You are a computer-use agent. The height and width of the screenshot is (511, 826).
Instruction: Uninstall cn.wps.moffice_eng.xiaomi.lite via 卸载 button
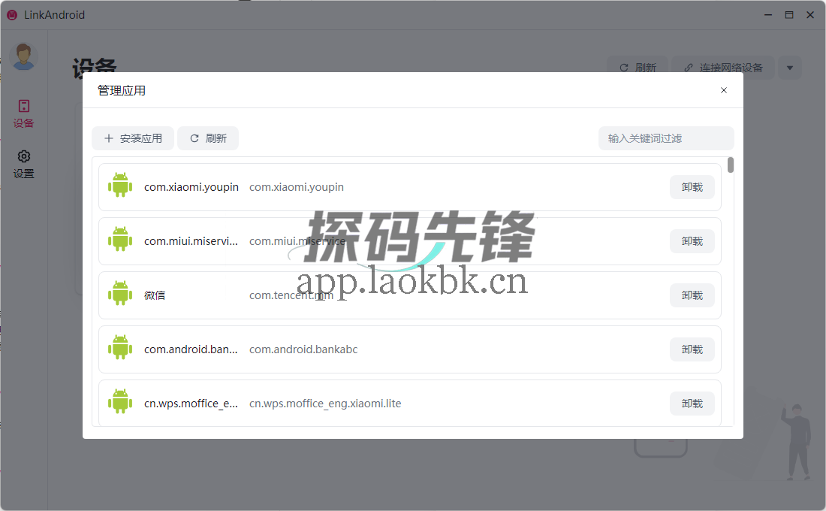pyautogui.click(x=692, y=404)
